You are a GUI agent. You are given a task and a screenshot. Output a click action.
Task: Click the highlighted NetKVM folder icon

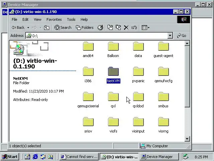pos(113,71)
